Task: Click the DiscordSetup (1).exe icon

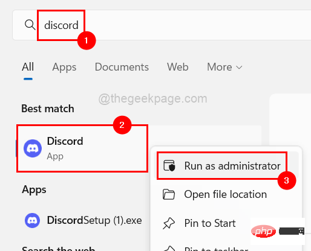Action: pos(32,220)
